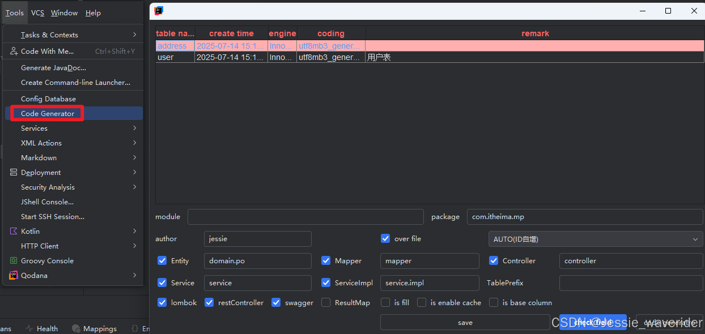Enable the is base column checkbox
The height and width of the screenshot is (334, 705).
coord(494,302)
